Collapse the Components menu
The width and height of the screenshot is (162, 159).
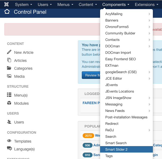pyautogui.click(x=116, y=5)
